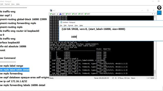Close the xrv1 tab with its x button

tap(57, 14)
